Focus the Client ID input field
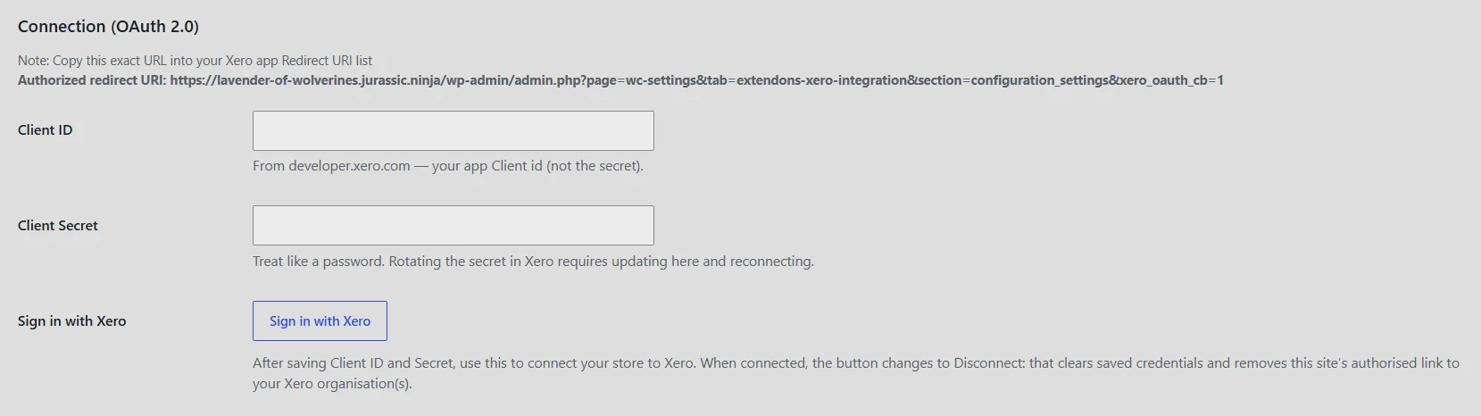 click(453, 130)
